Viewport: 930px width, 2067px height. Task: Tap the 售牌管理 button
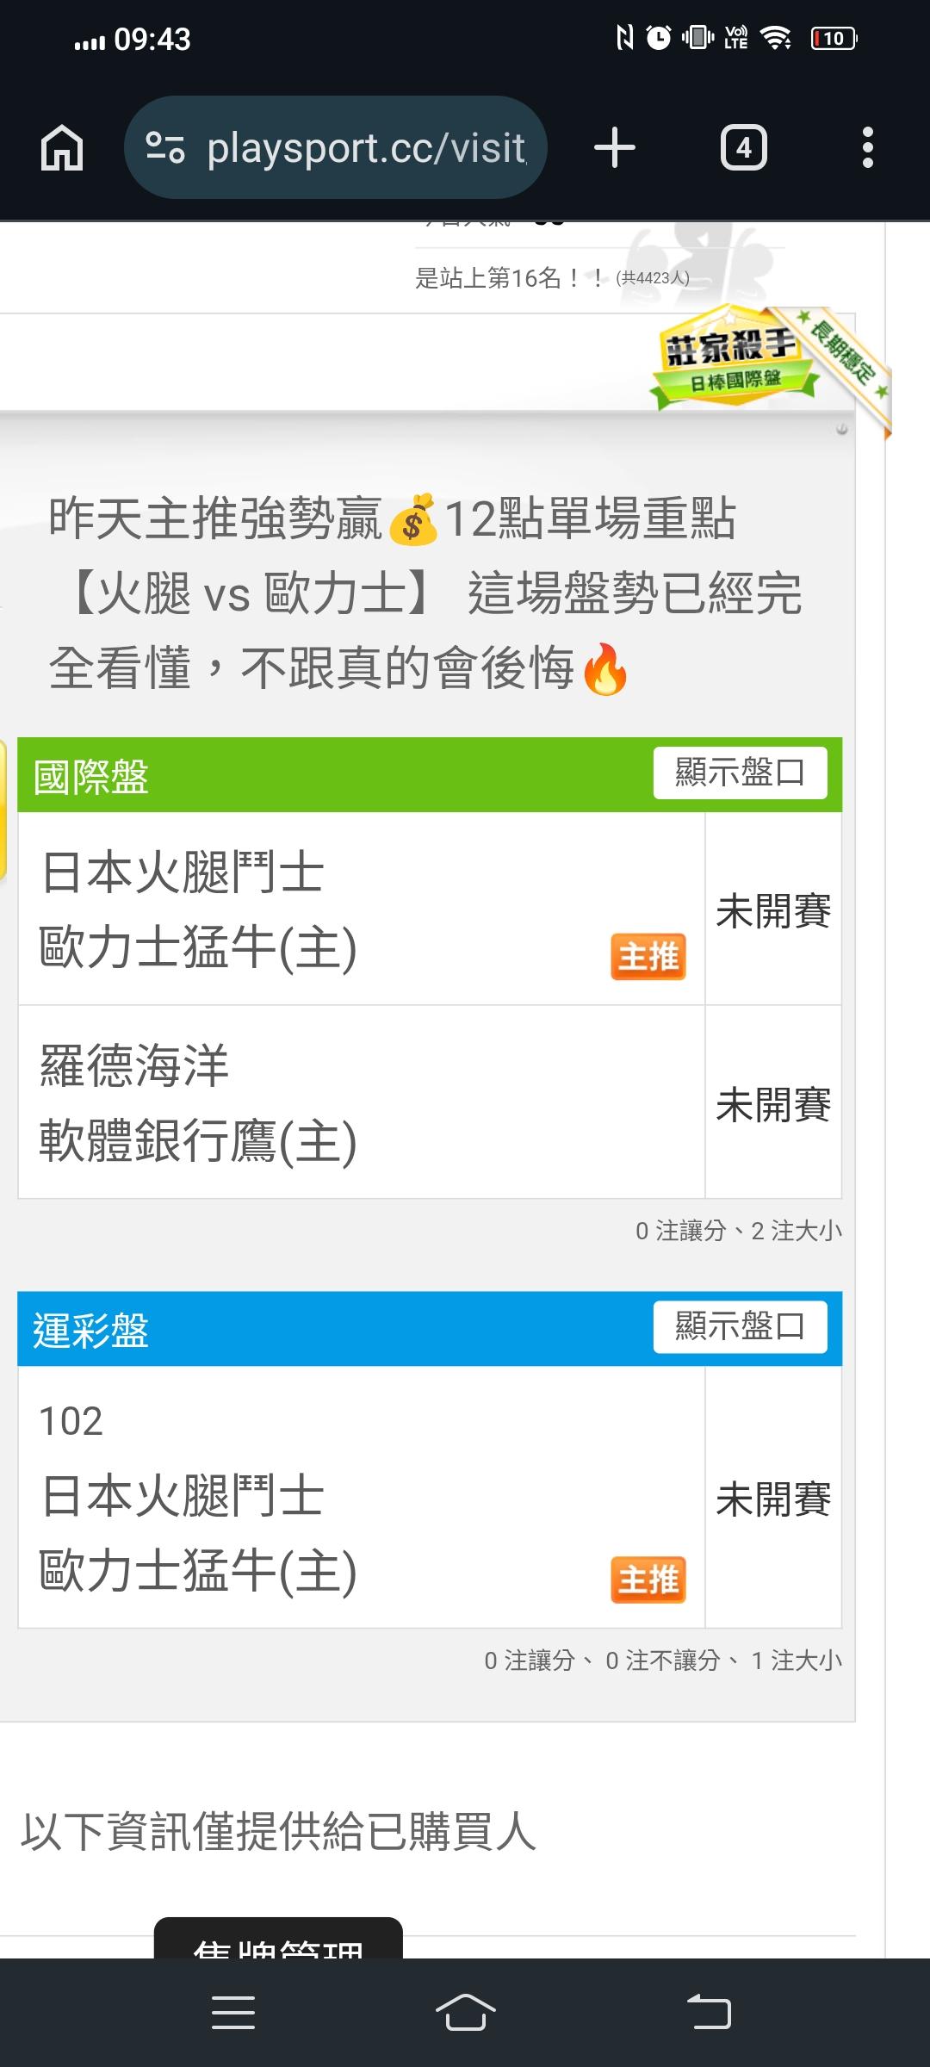tap(278, 1941)
